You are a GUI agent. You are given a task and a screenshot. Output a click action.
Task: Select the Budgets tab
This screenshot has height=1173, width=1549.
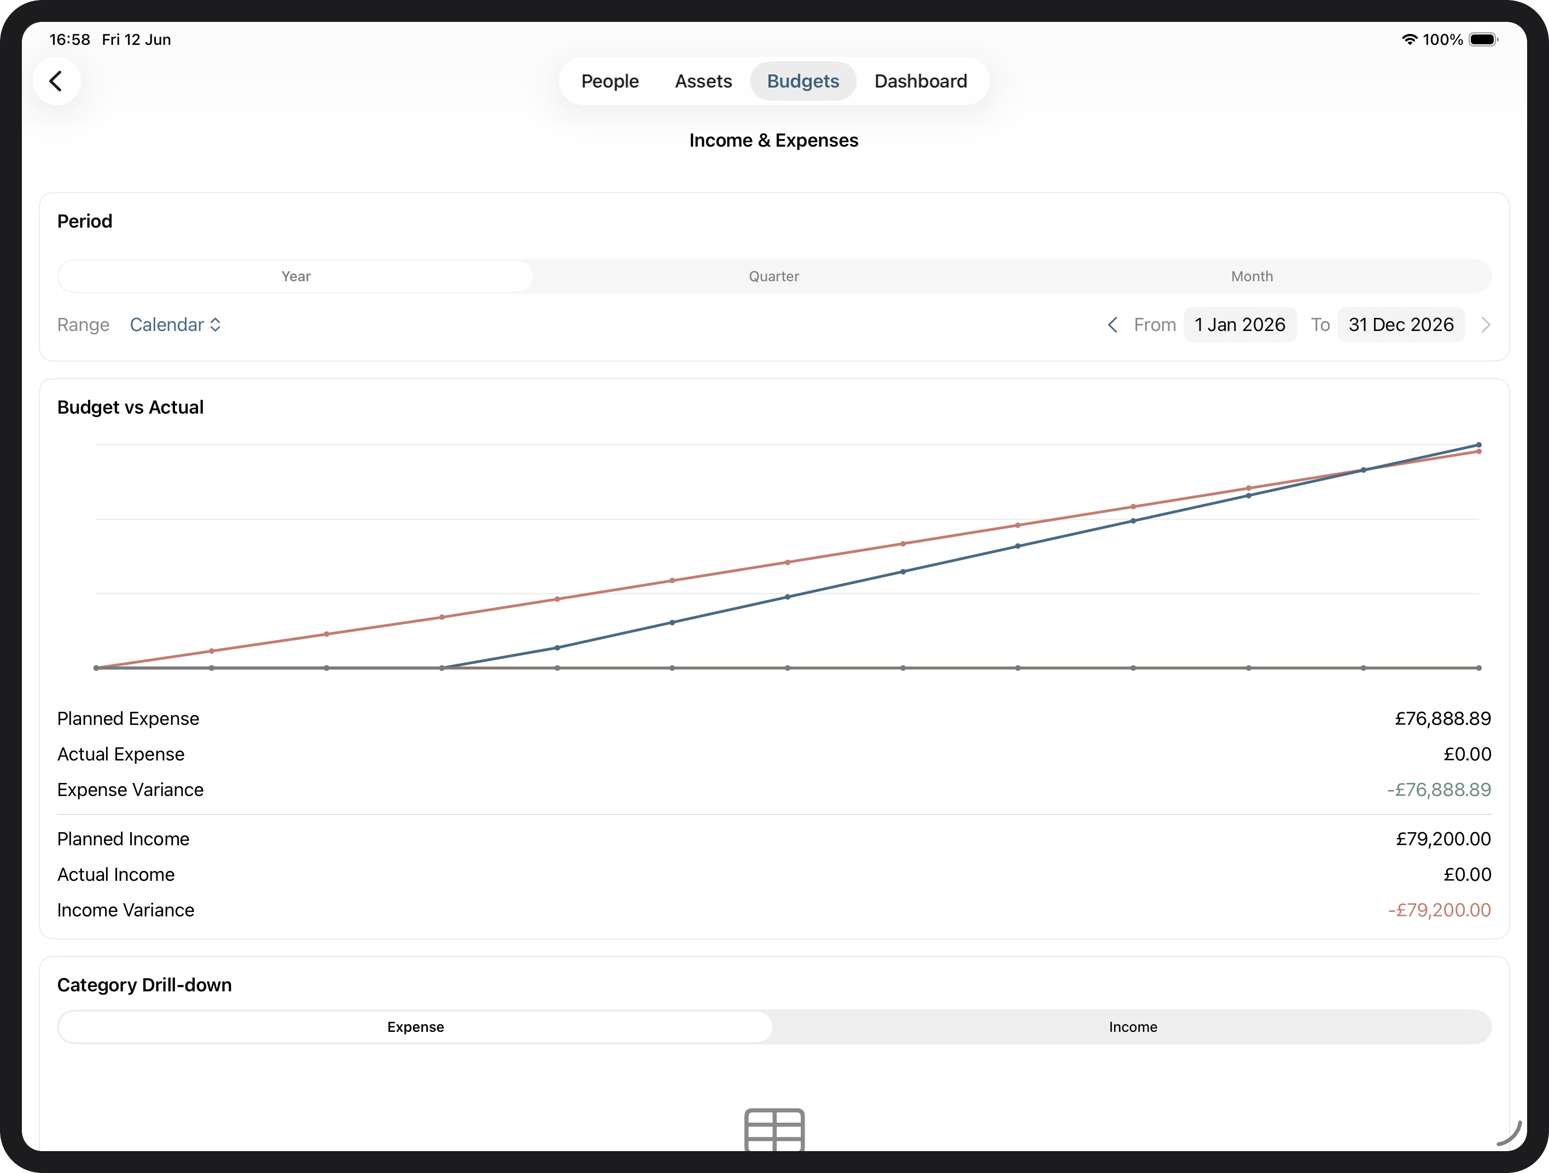803,81
